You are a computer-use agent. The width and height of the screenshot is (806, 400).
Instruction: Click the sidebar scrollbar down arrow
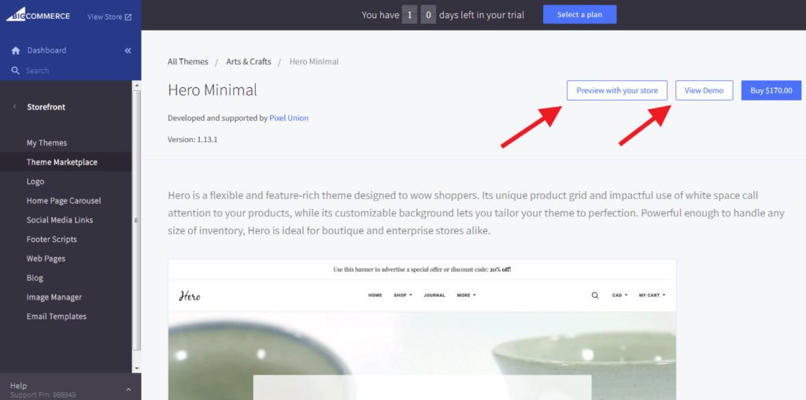click(136, 368)
